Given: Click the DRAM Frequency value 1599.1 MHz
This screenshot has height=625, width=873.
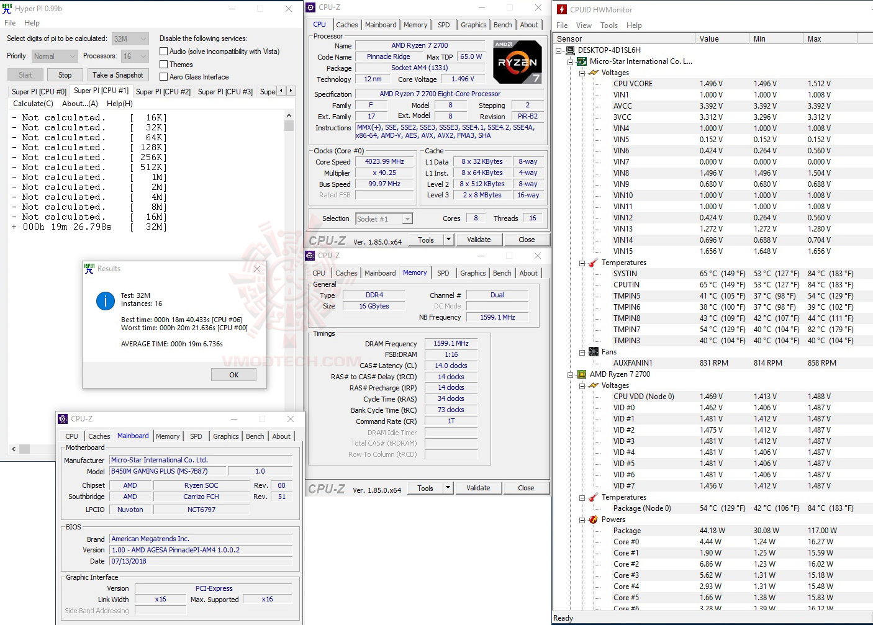Looking at the screenshot, I should (x=451, y=343).
